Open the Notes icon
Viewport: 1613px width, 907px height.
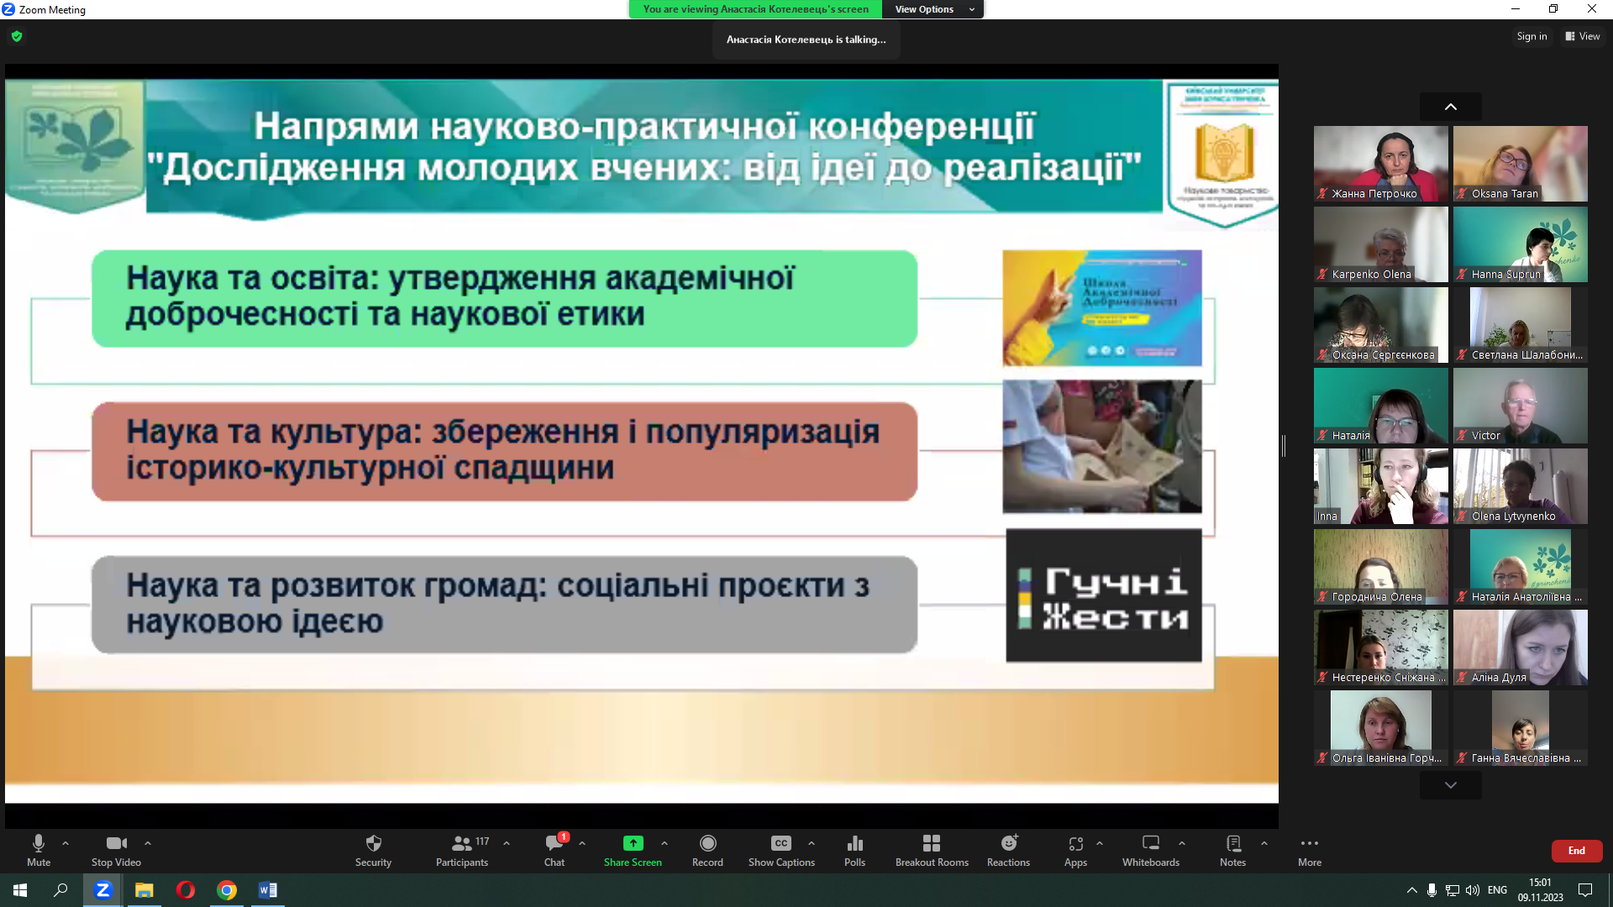1232,844
